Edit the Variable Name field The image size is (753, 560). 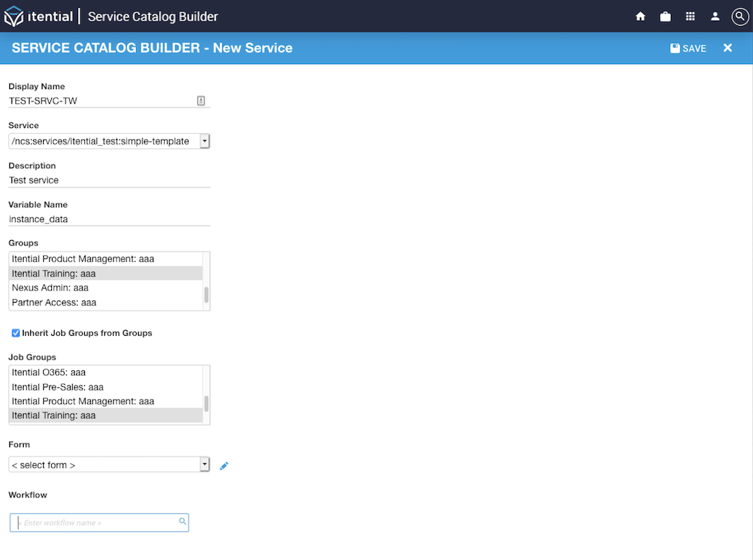(x=109, y=219)
